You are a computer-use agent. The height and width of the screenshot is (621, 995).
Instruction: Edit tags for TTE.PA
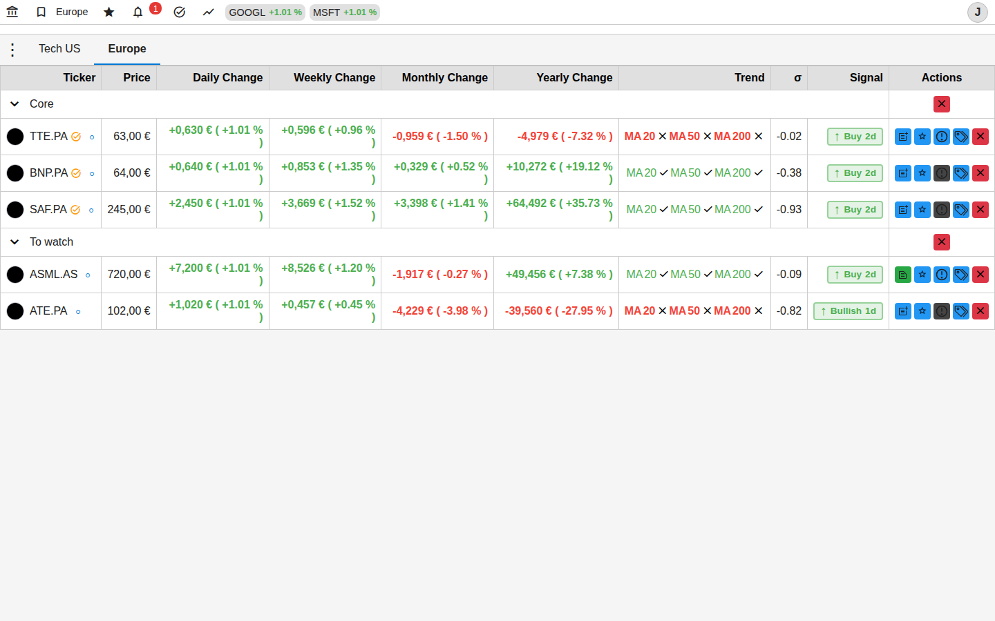(961, 137)
